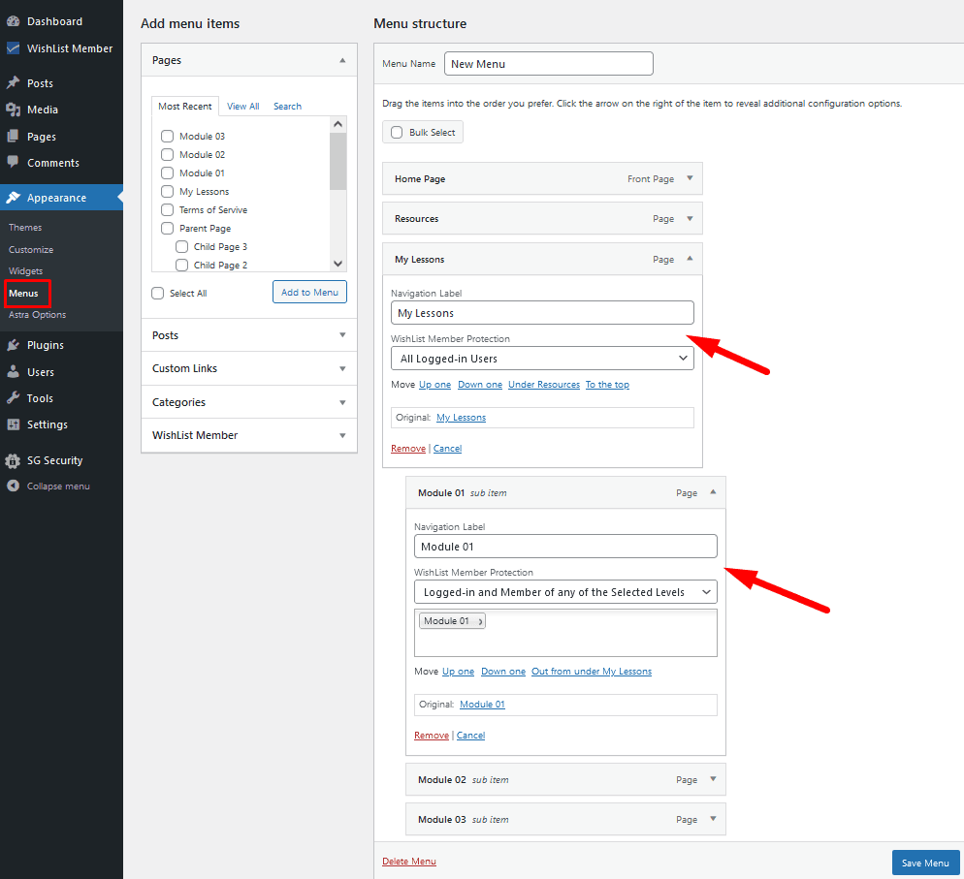The width and height of the screenshot is (964, 879).
Task: Open Module 01 protection level dropdown
Action: click(x=565, y=592)
